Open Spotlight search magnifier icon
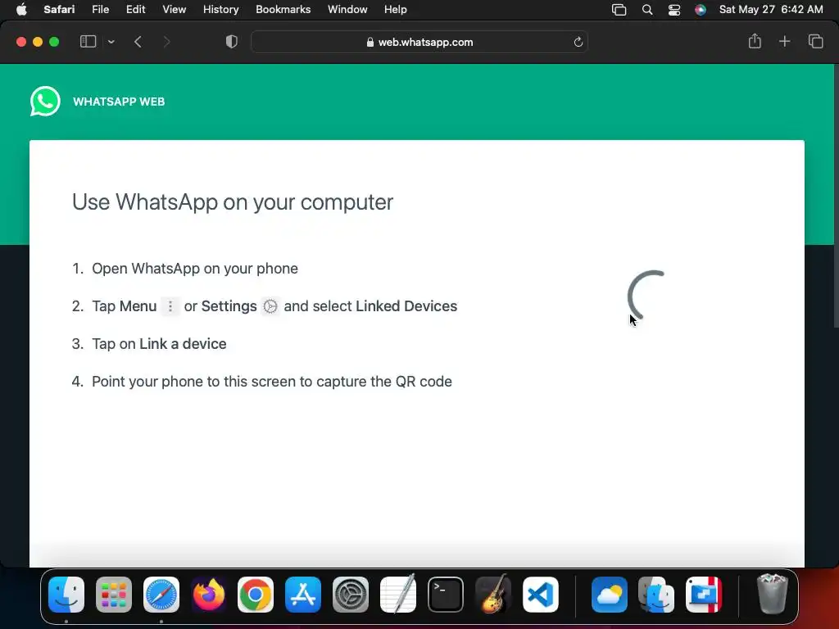 point(647,10)
